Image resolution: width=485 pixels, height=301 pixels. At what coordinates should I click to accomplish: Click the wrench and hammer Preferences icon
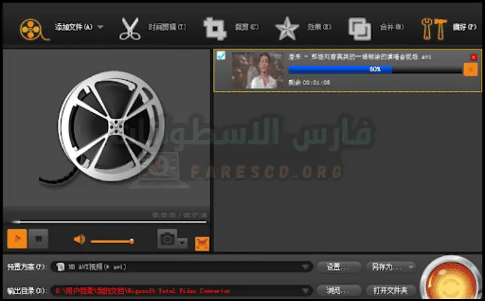click(434, 29)
